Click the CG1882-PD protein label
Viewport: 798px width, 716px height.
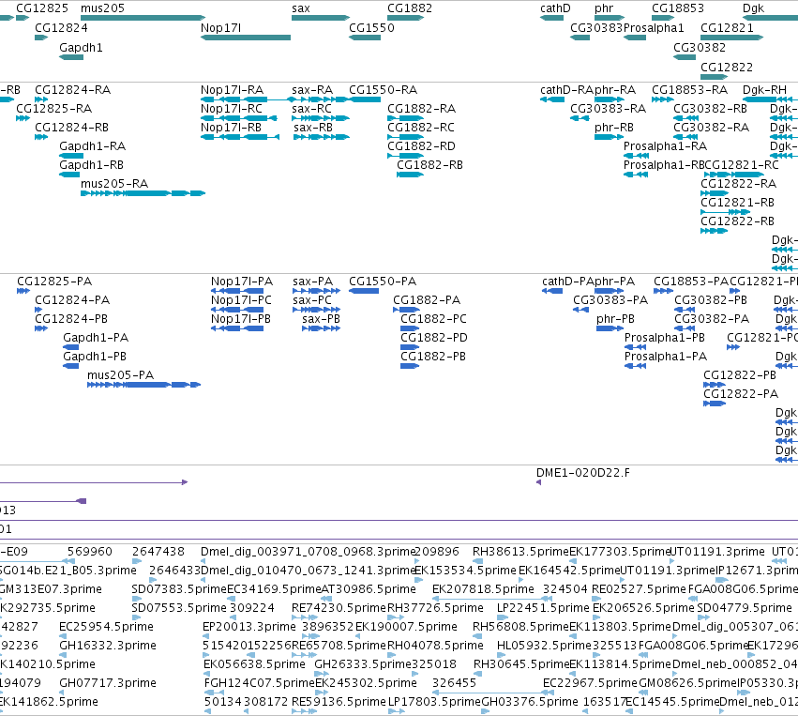pyautogui.click(x=433, y=338)
